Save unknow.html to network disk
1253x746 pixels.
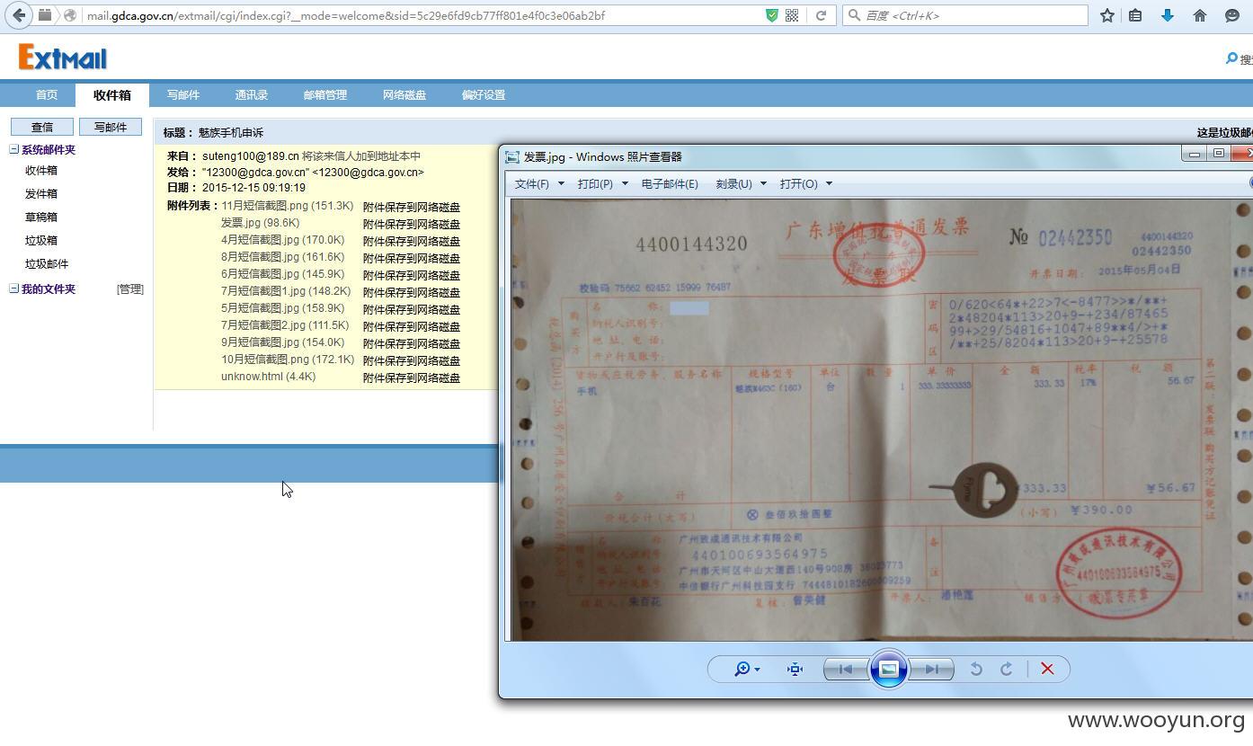click(412, 378)
